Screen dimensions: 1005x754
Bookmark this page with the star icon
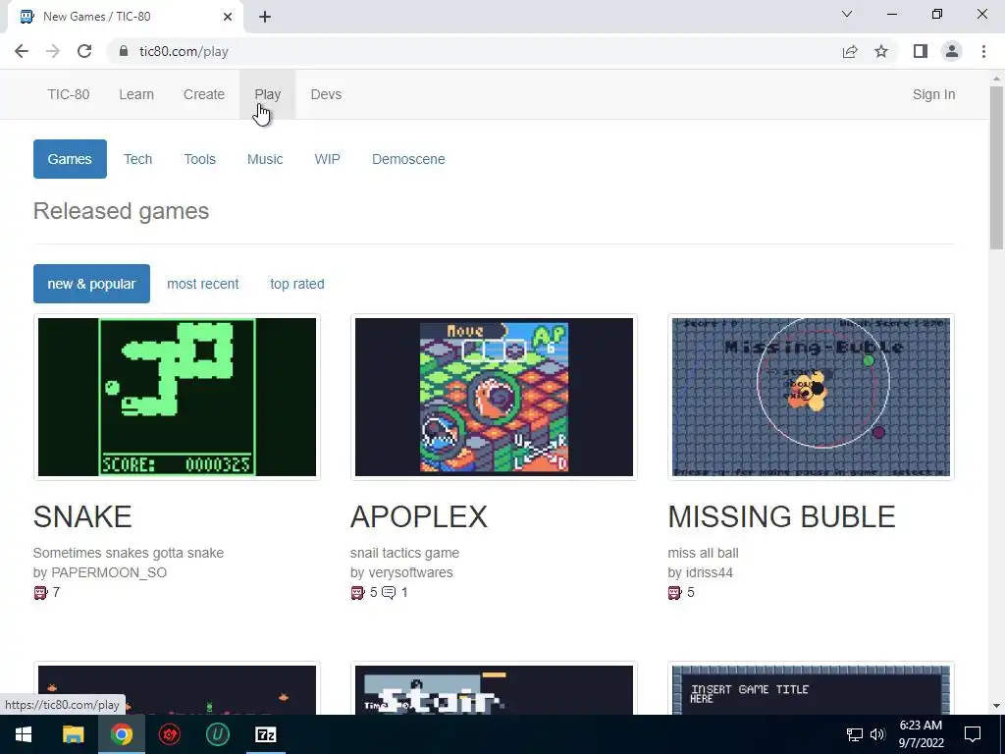(x=881, y=51)
